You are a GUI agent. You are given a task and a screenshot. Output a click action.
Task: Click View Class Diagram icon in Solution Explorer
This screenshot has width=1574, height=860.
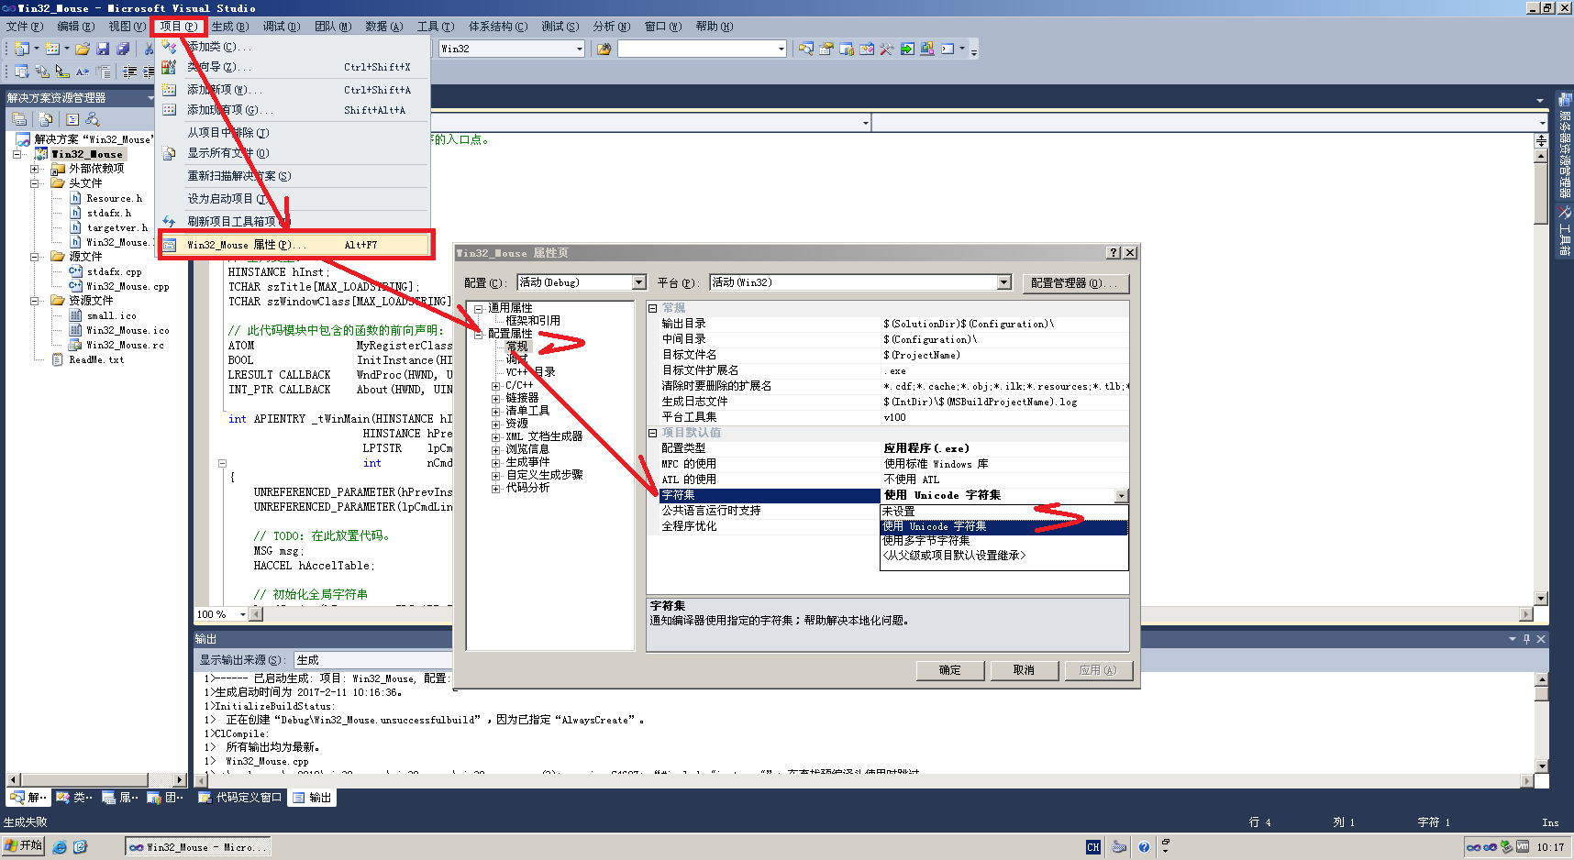click(x=93, y=119)
